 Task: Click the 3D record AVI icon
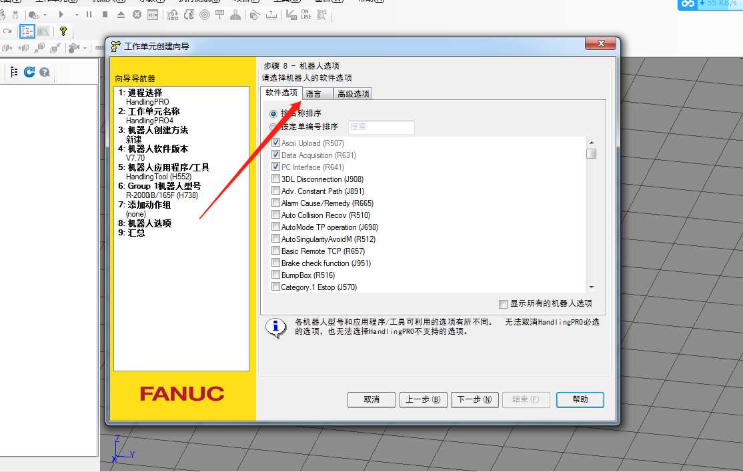click(33, 15)
